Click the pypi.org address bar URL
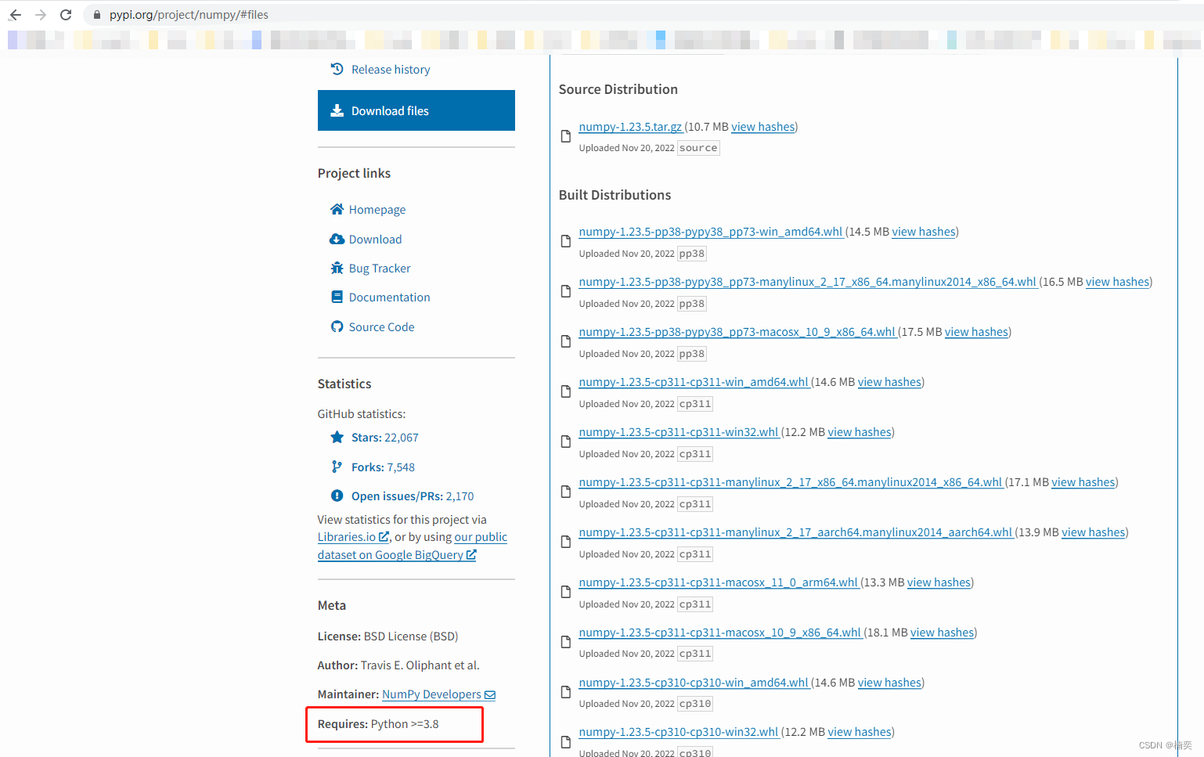 (189, 15)
